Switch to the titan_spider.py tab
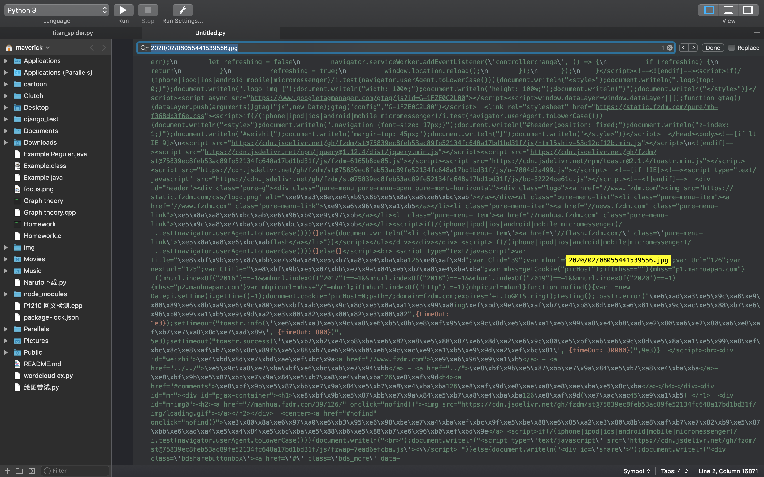This screenshot has width=764, height=477. point(72,33)
